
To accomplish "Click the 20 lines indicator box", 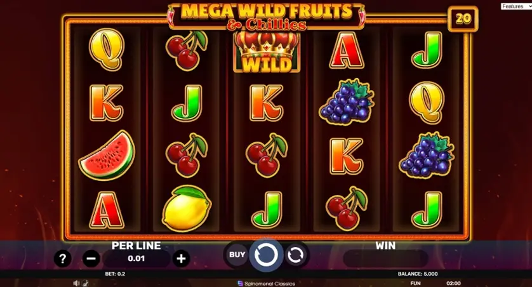I will coord(463,18).
